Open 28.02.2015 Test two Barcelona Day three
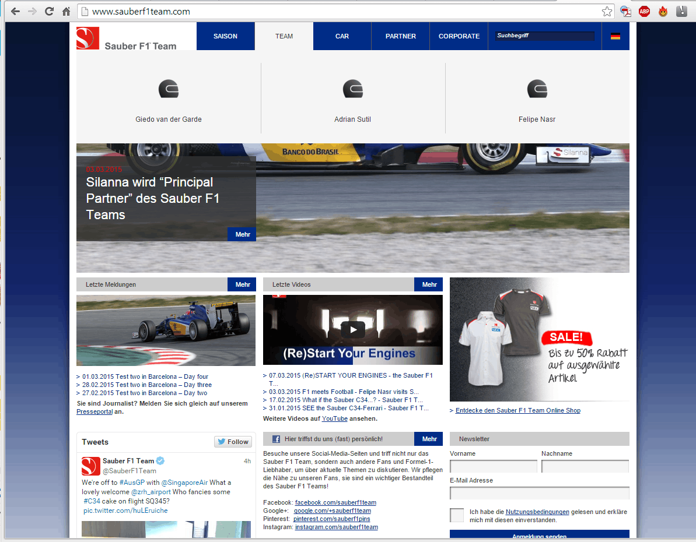Image resolution: width=696 pixels, height=542 pixels. coord(147,385)
